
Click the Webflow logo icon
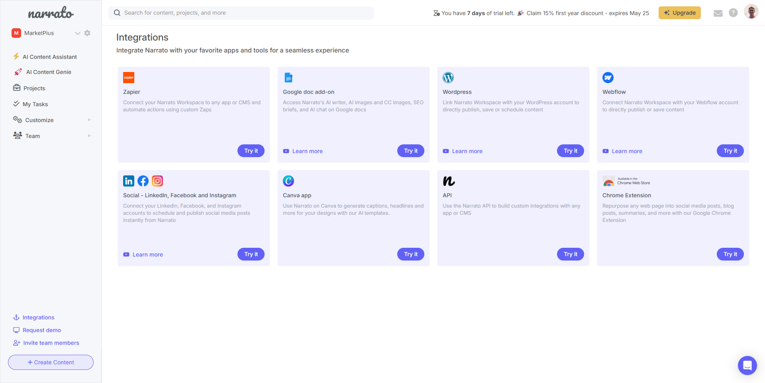608,78
